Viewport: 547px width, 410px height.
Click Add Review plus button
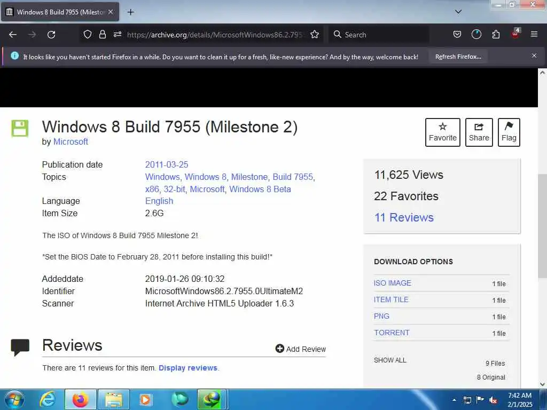300,349
